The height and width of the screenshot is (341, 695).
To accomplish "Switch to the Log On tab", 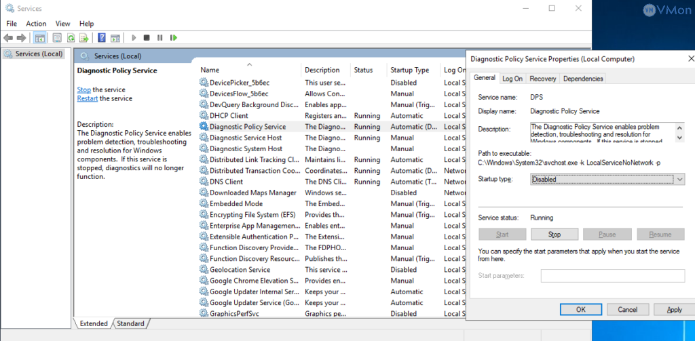I will pos(512,79).
